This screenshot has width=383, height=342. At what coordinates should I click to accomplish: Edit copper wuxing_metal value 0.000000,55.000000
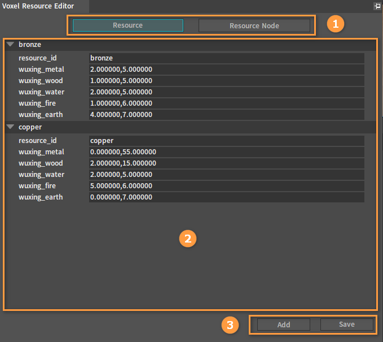click(227, 152)
